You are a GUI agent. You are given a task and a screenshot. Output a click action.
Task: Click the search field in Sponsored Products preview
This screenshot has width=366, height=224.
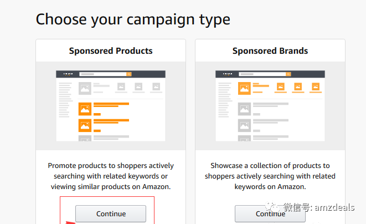(x=103, y=74)
